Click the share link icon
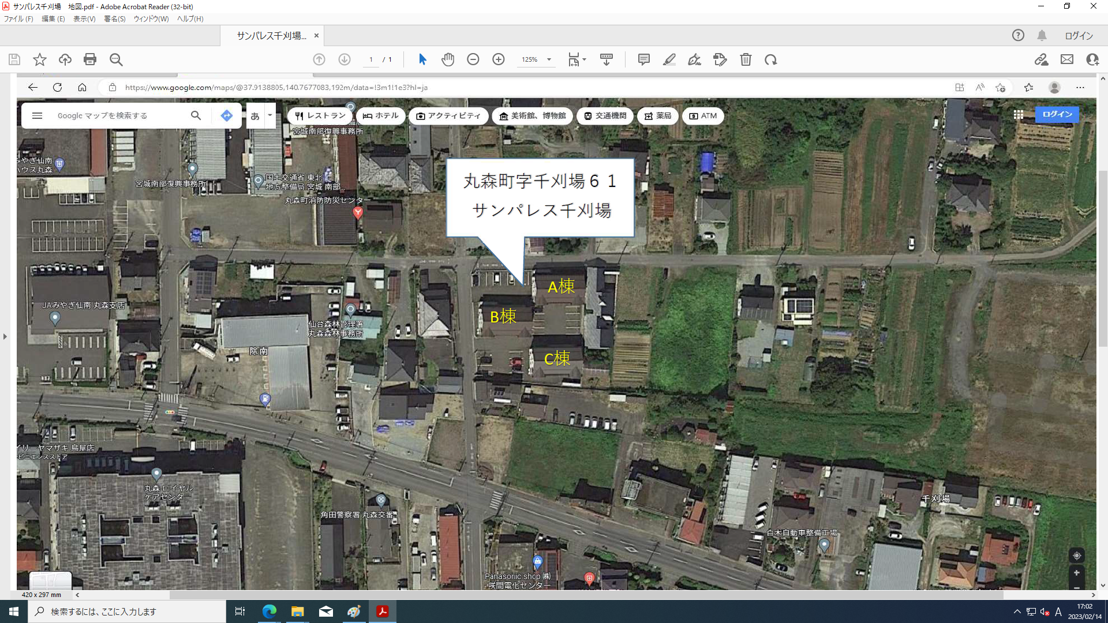This screenshot has width=1108, height=623. pyautogui.click(x=1041, y=59)
